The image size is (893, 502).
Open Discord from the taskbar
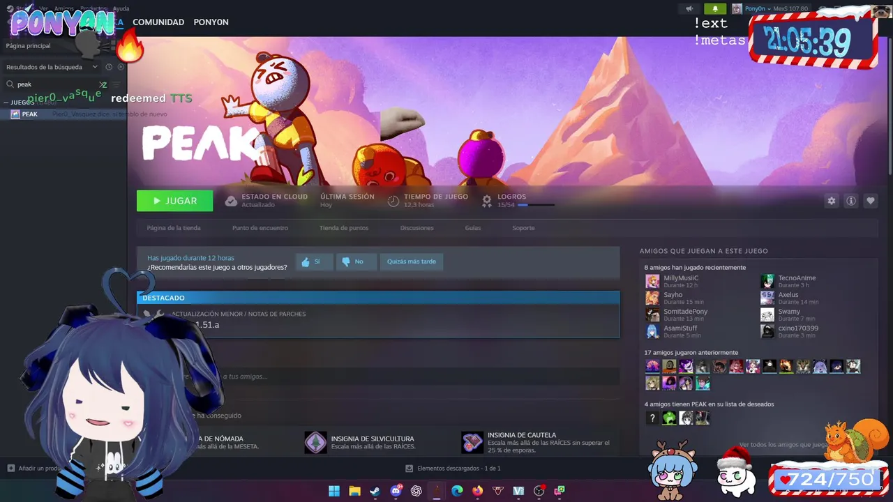point(396,491)
